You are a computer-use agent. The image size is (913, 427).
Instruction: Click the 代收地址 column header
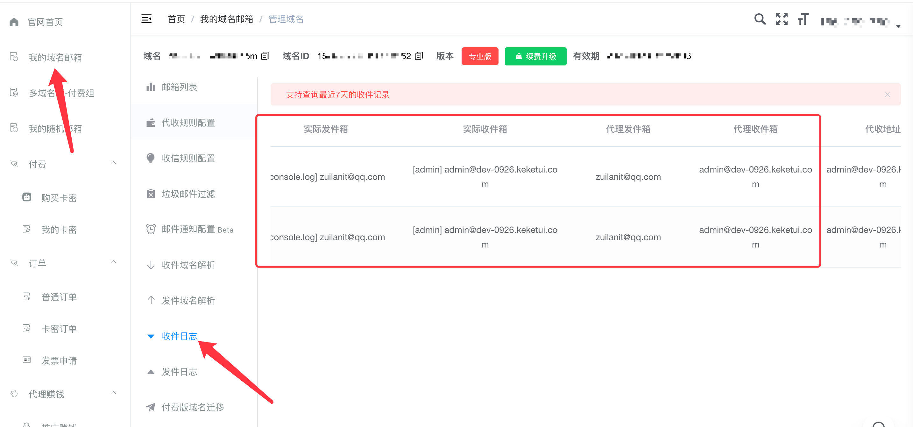pyautogui.click(x=882, y=129)
